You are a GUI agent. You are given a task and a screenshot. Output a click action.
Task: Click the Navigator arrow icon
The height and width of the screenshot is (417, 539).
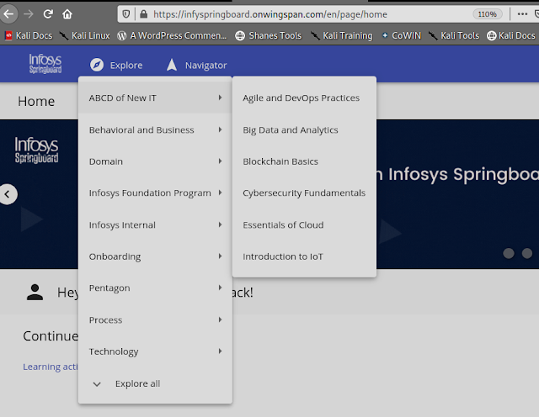(172, 65)
